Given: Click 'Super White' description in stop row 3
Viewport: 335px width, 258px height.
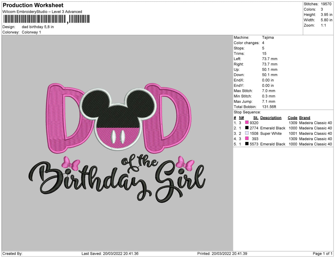Looking at the screenshot, I should [x=271, y=133].
